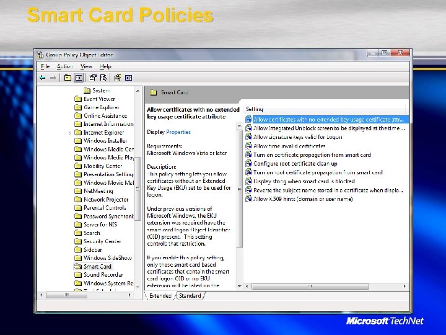Click the policy icon for Display string when smart card is blocked
Viewport: 446px width, 335px height.
click(x=248, y=181)
